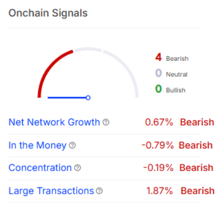Open Large Transactions help icon

point(99,191)
